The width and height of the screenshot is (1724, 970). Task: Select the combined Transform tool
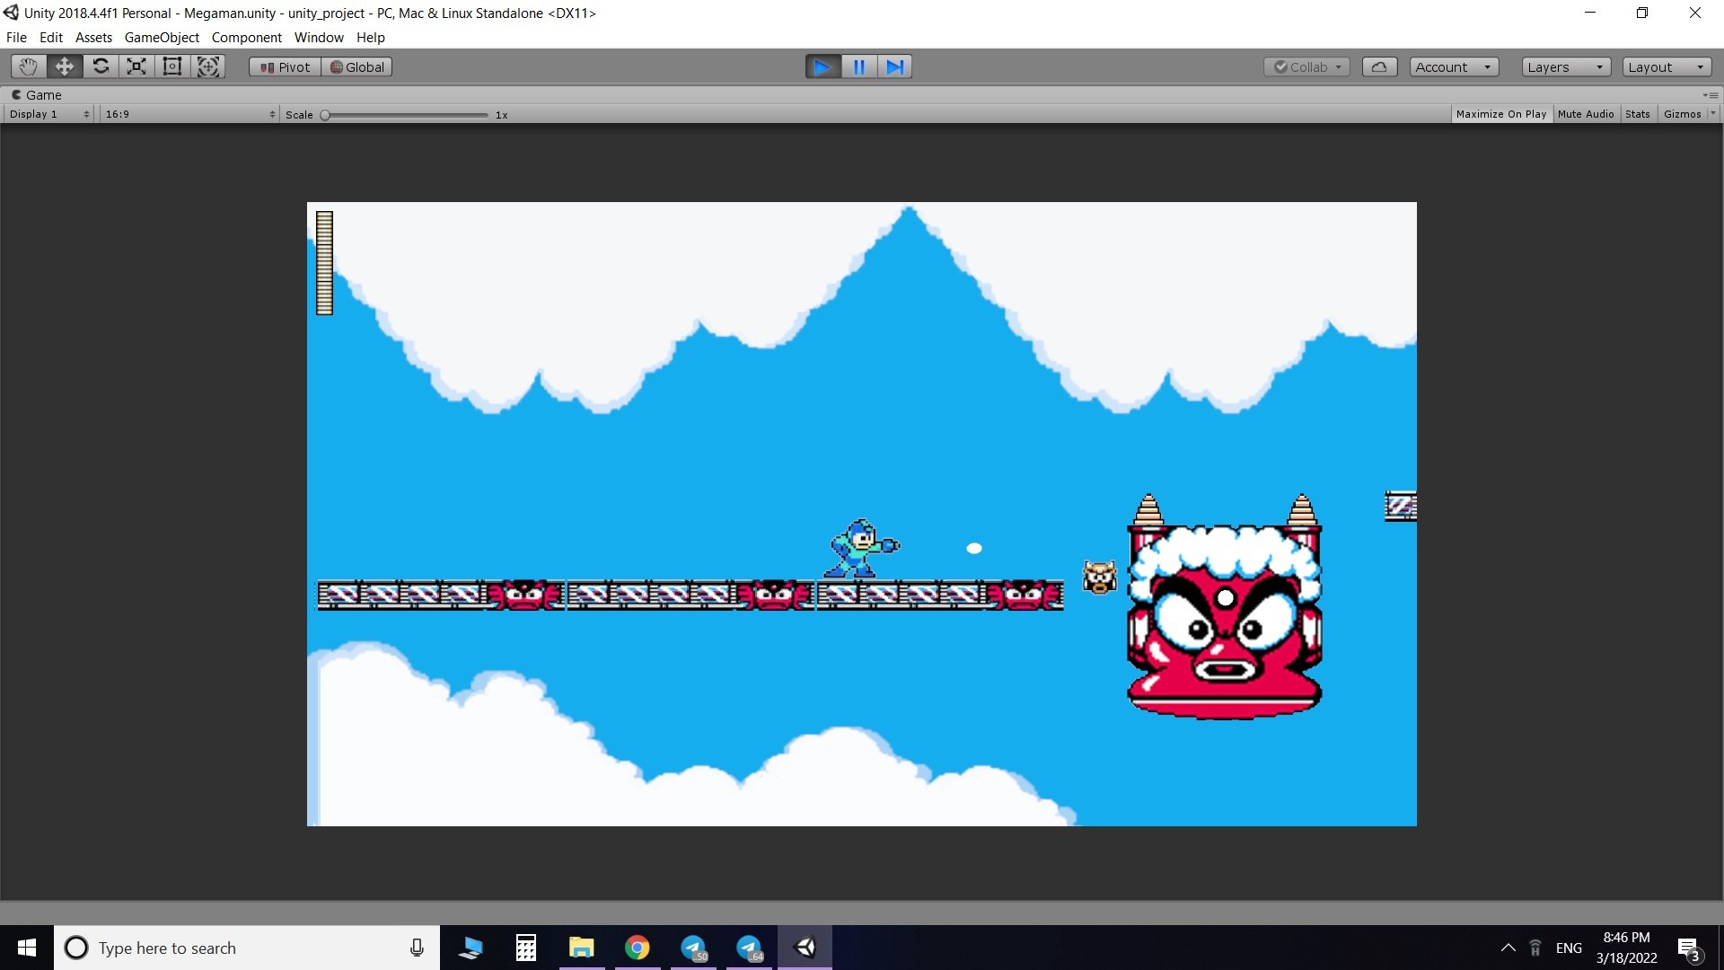(x=208, y=66)
